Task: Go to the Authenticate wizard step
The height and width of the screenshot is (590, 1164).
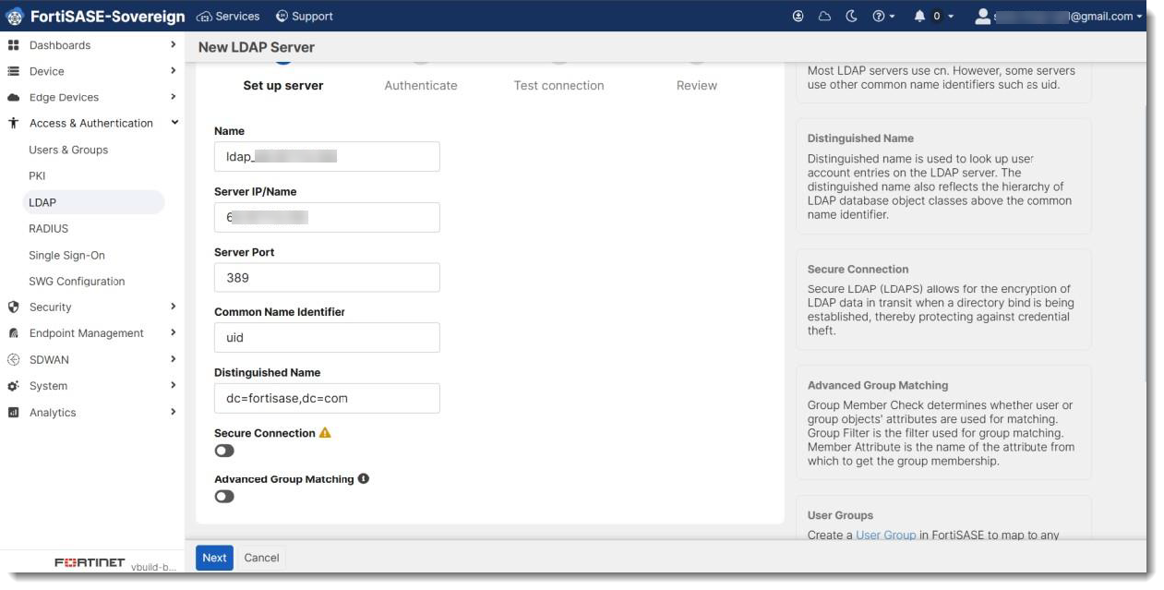Action: [421, 85]
